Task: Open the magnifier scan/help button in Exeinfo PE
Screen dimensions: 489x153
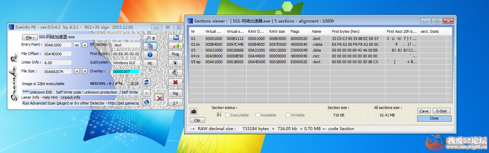Action: point(150,38)
